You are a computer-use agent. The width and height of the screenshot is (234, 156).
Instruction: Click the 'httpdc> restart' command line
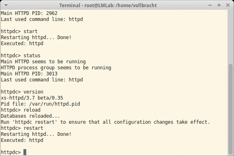(22, 128)
